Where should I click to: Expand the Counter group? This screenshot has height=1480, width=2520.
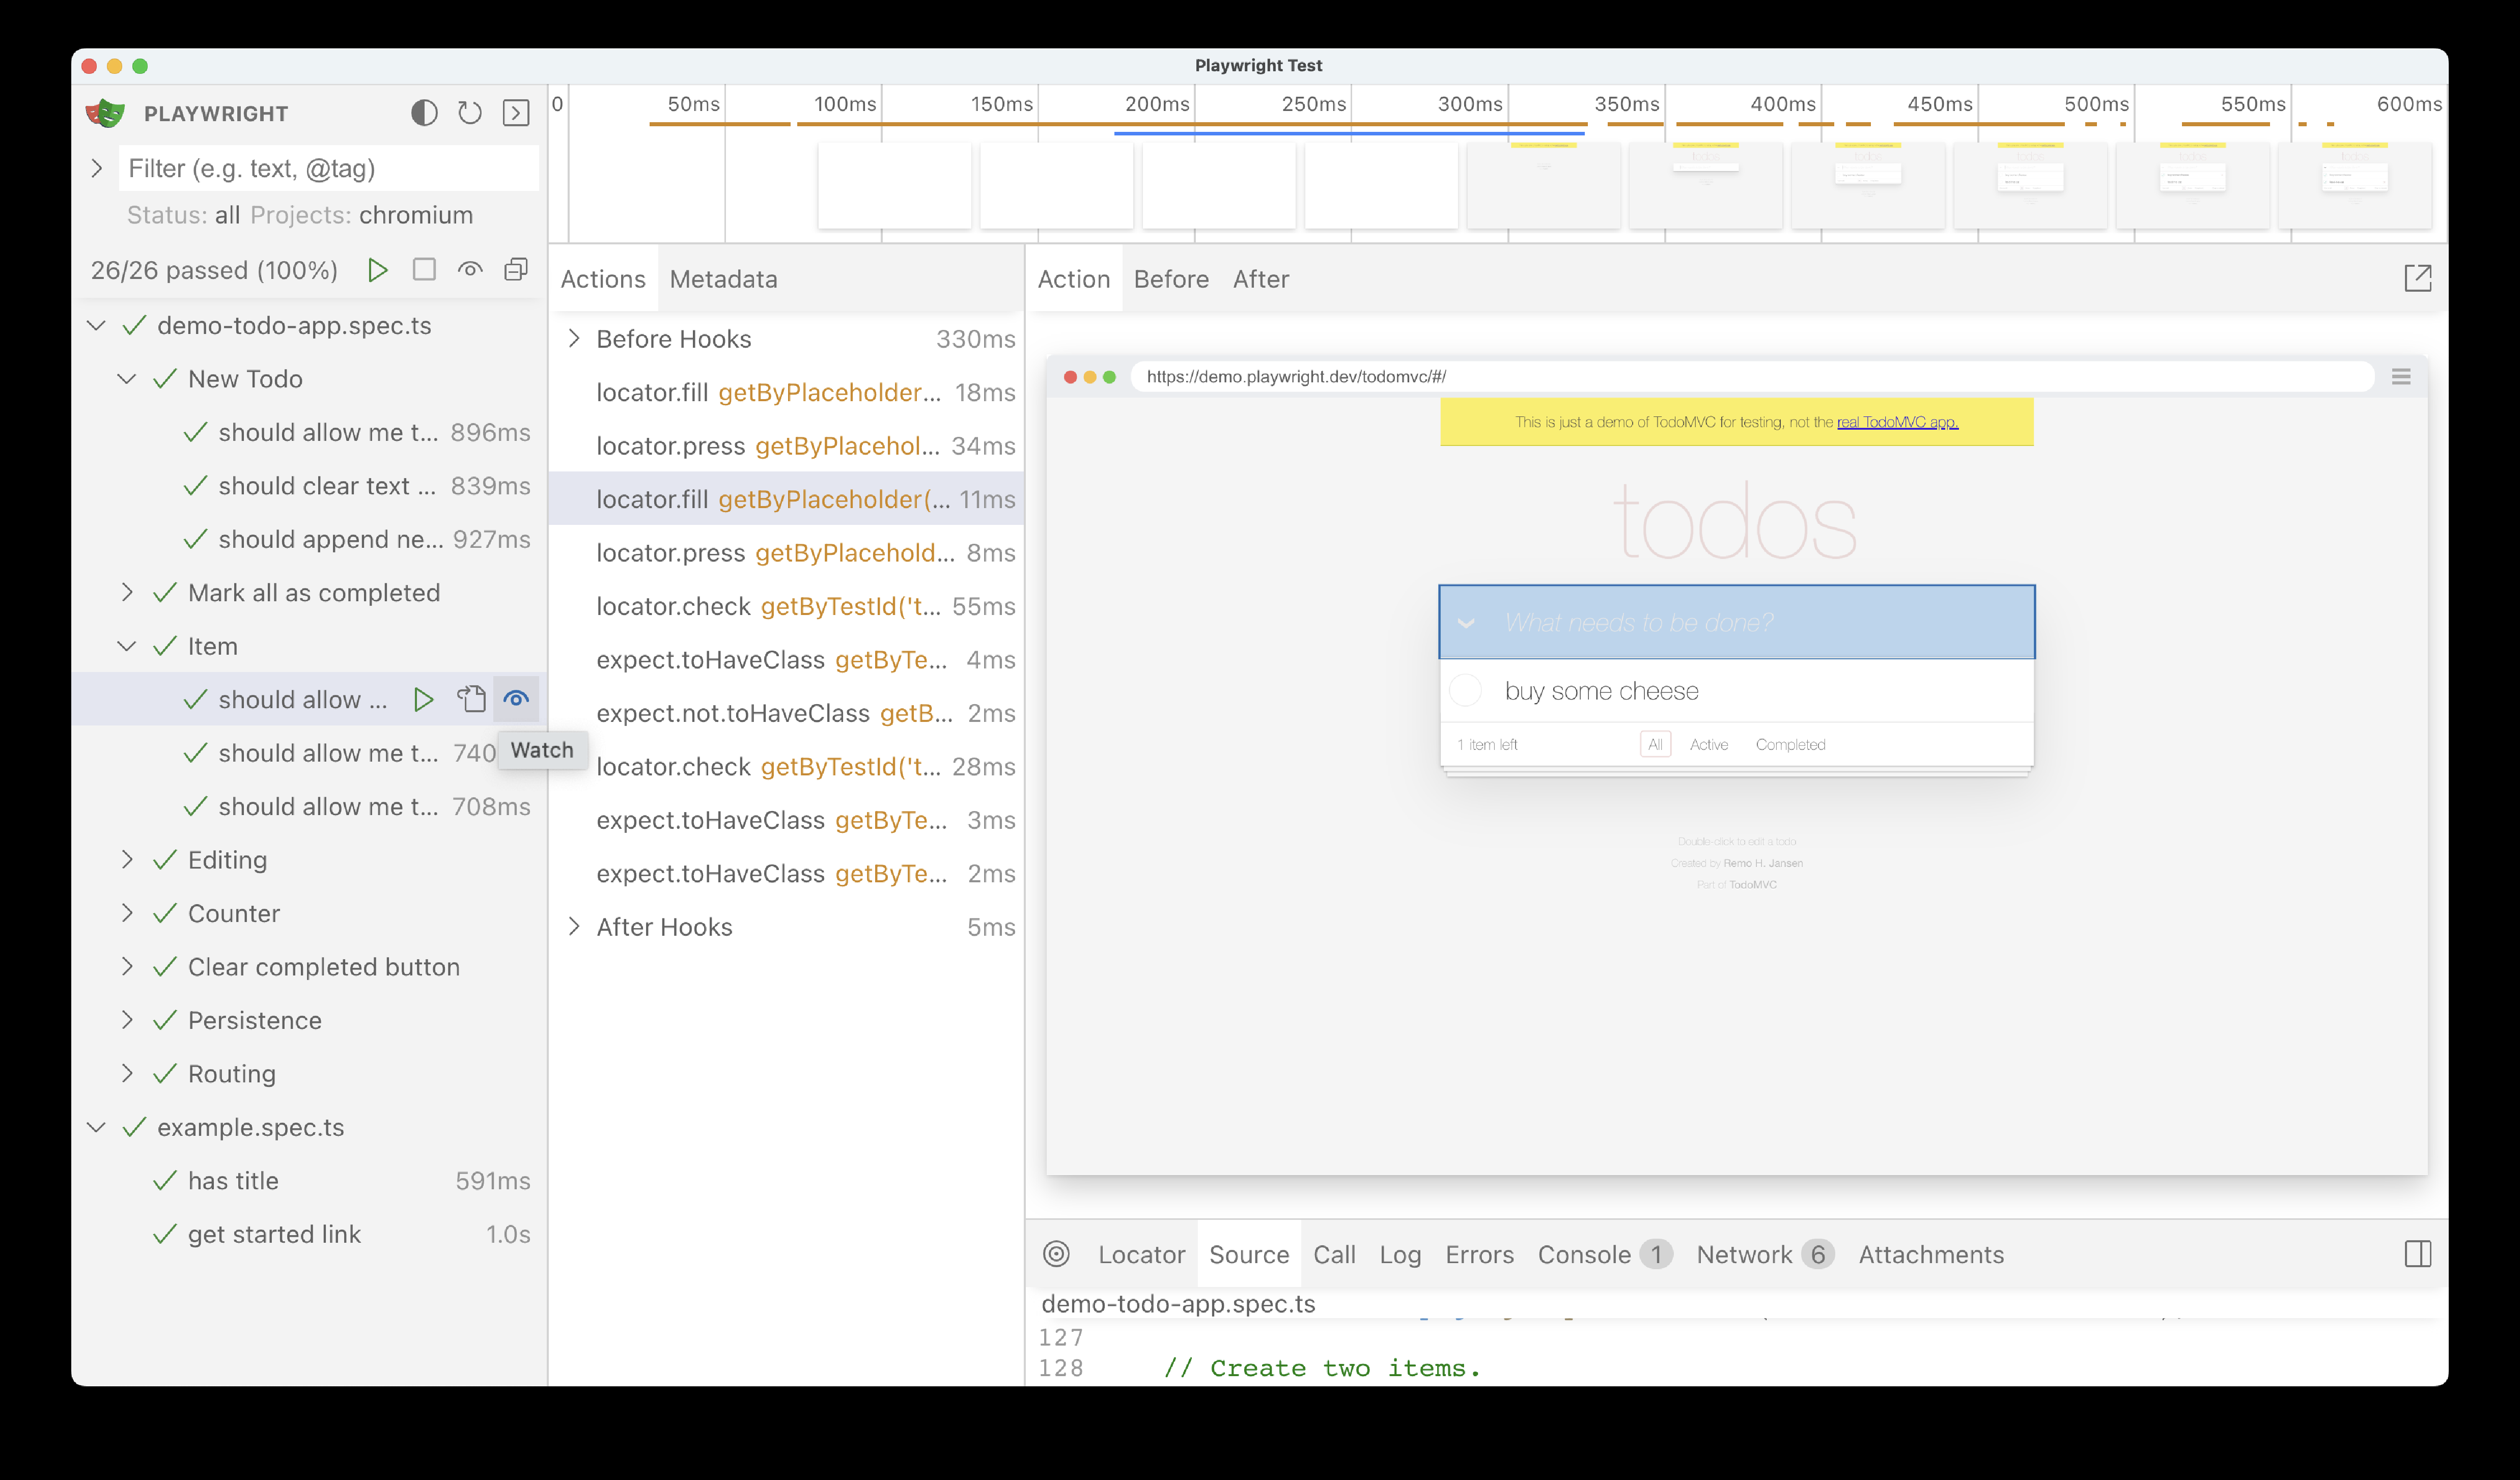[x=127, y=913]
